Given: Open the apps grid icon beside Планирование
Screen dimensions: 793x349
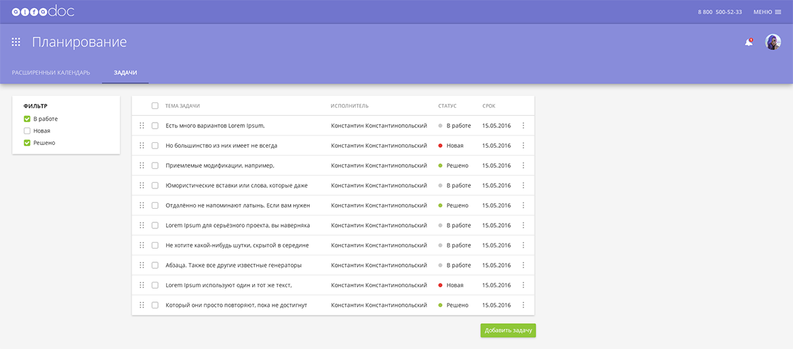Looking at the screenshot, I should 16,42.
